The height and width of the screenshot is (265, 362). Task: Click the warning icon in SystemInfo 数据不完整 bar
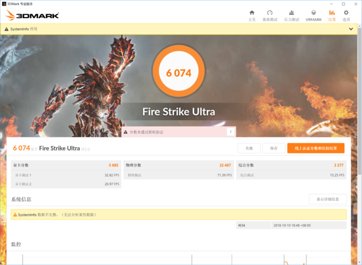tap(15, 215)
